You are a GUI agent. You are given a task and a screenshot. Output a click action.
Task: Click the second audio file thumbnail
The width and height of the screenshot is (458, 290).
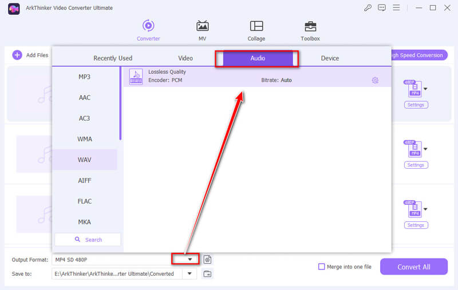click(34, 154)
